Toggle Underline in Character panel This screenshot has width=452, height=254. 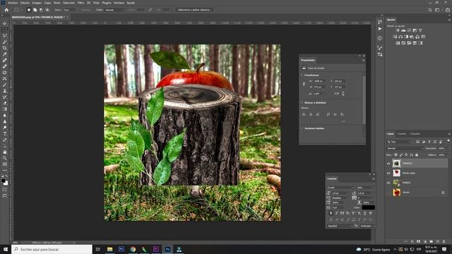pos(364,213)
